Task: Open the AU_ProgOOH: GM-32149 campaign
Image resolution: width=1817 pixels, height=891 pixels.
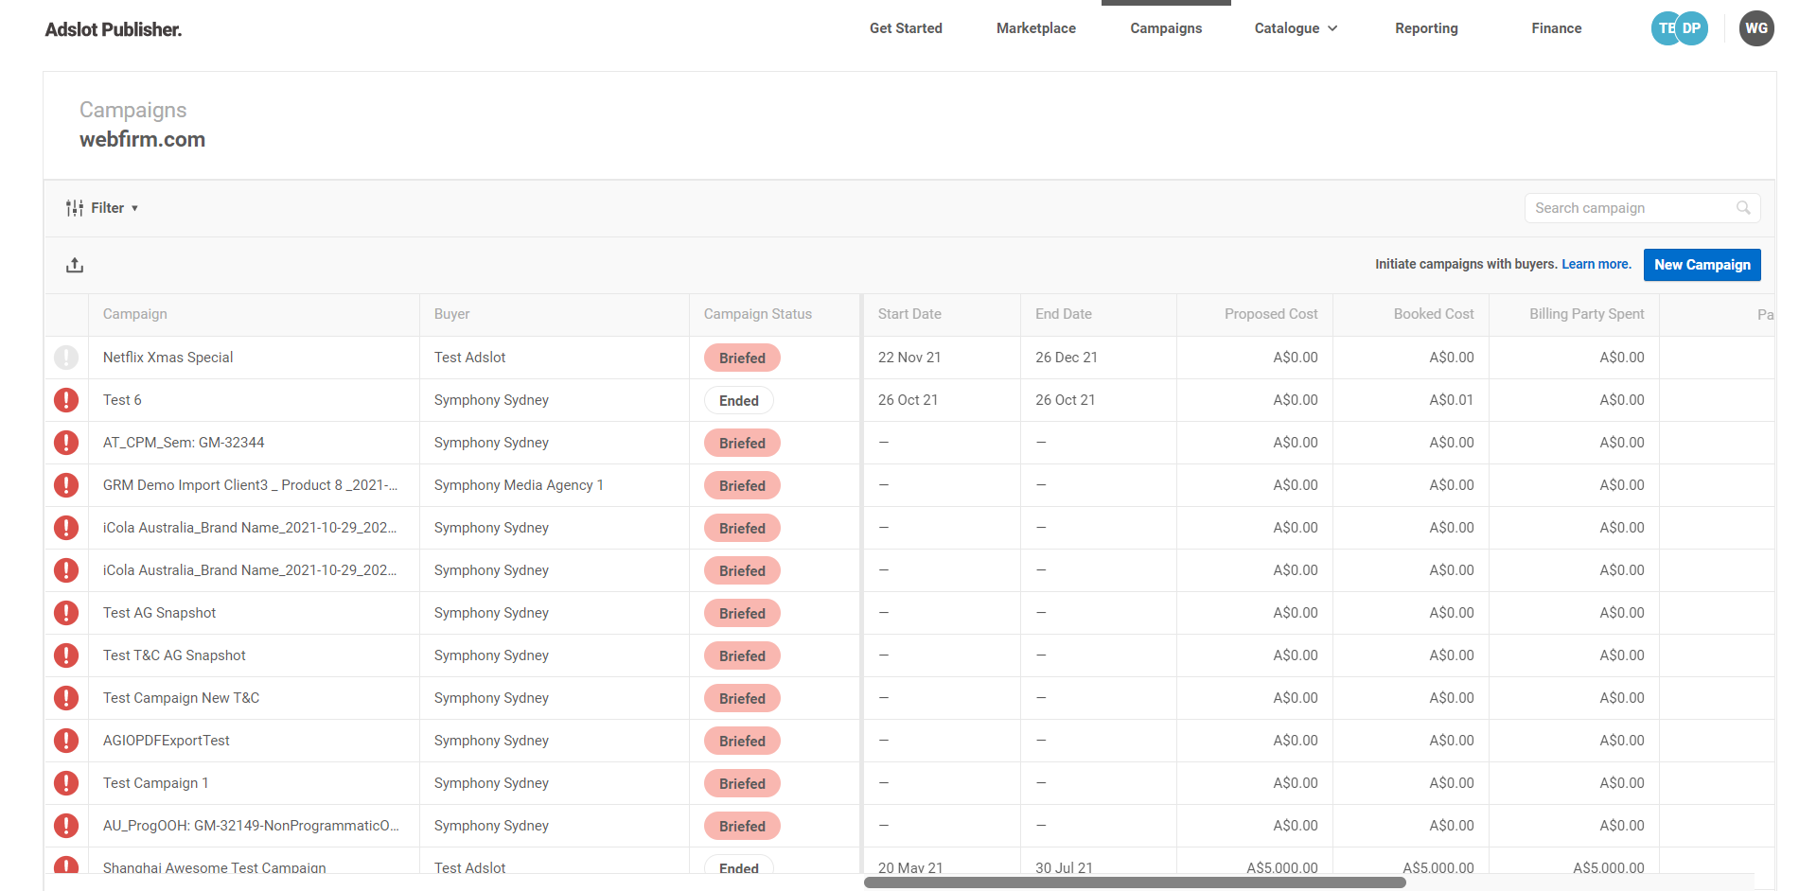Action: click(x=251, y=826)
